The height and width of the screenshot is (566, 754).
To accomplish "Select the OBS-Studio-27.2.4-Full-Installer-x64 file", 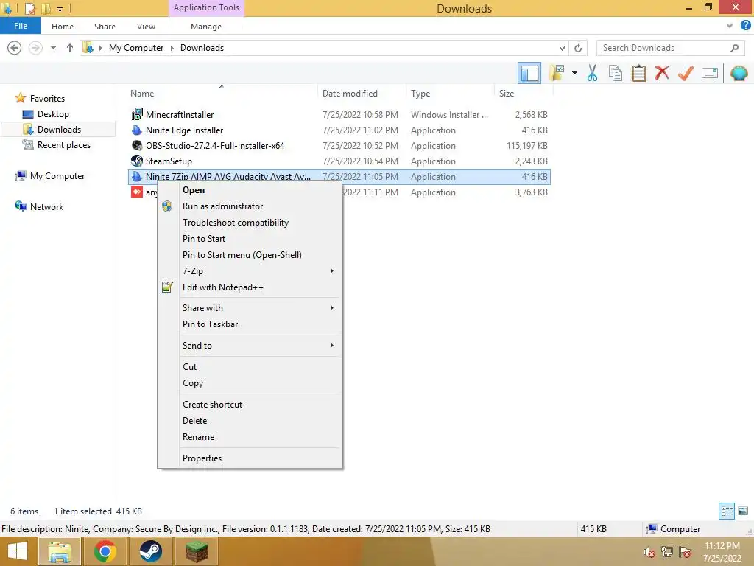I will coord(214,145).
